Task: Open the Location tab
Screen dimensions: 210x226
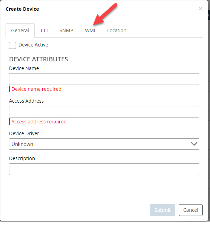Action: 117,31
